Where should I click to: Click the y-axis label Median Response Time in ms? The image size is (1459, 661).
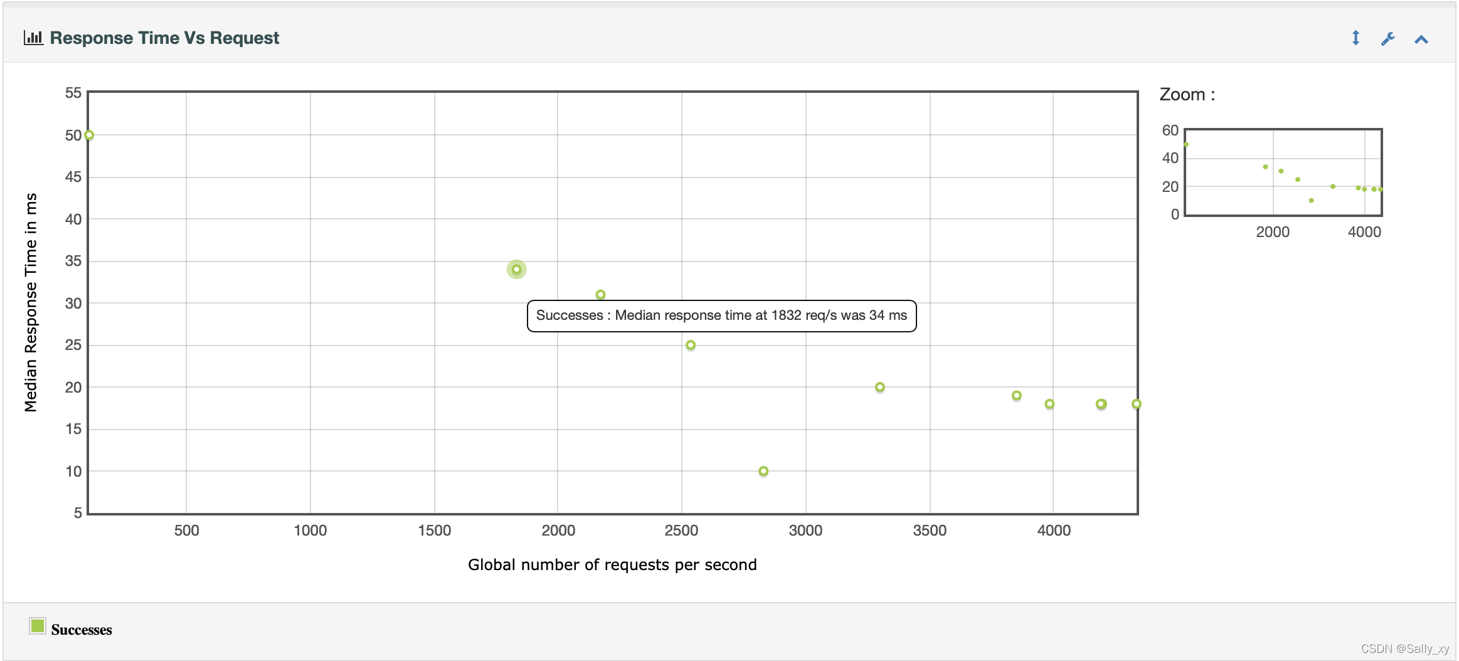click(x=31, y=302)
